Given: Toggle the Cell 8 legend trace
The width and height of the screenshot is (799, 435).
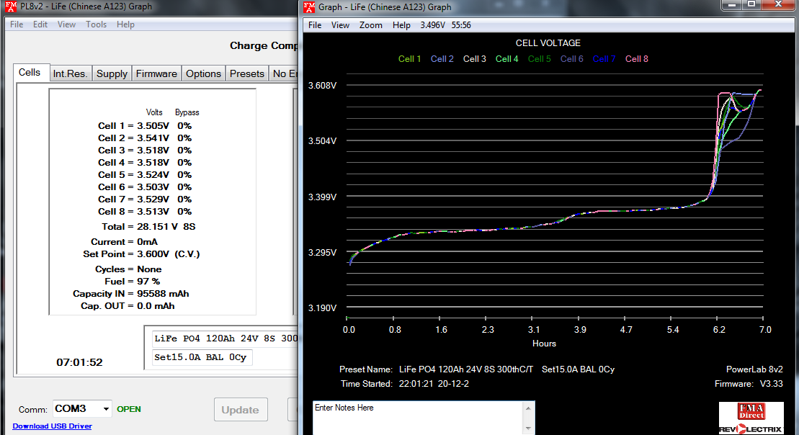Looking at the screenshot, I should tap(637, 59).
